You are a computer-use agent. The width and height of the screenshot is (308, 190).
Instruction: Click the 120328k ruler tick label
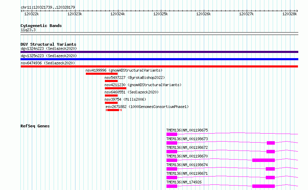(x=290, y=14)
